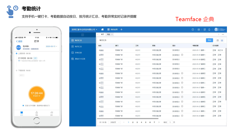Collapse sidebar with hamburger menu icon
Viewport: 245px width, 137px height.
pyautogui.click(x=83, y=35)
